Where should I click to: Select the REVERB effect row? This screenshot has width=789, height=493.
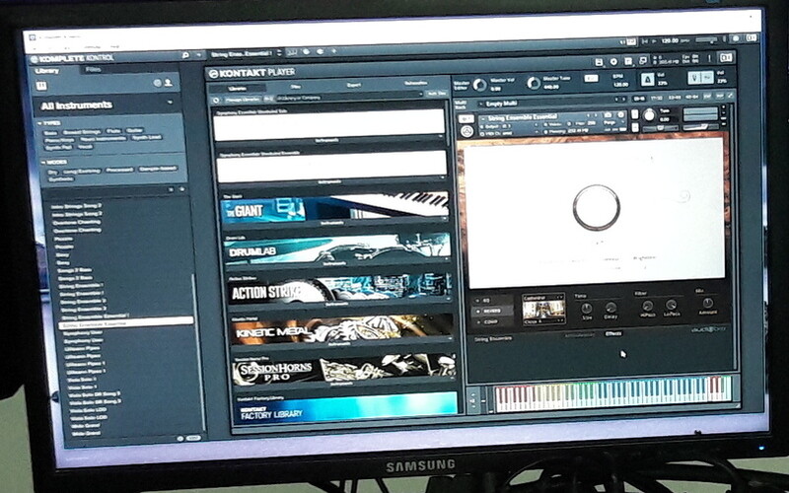point(493,311)
